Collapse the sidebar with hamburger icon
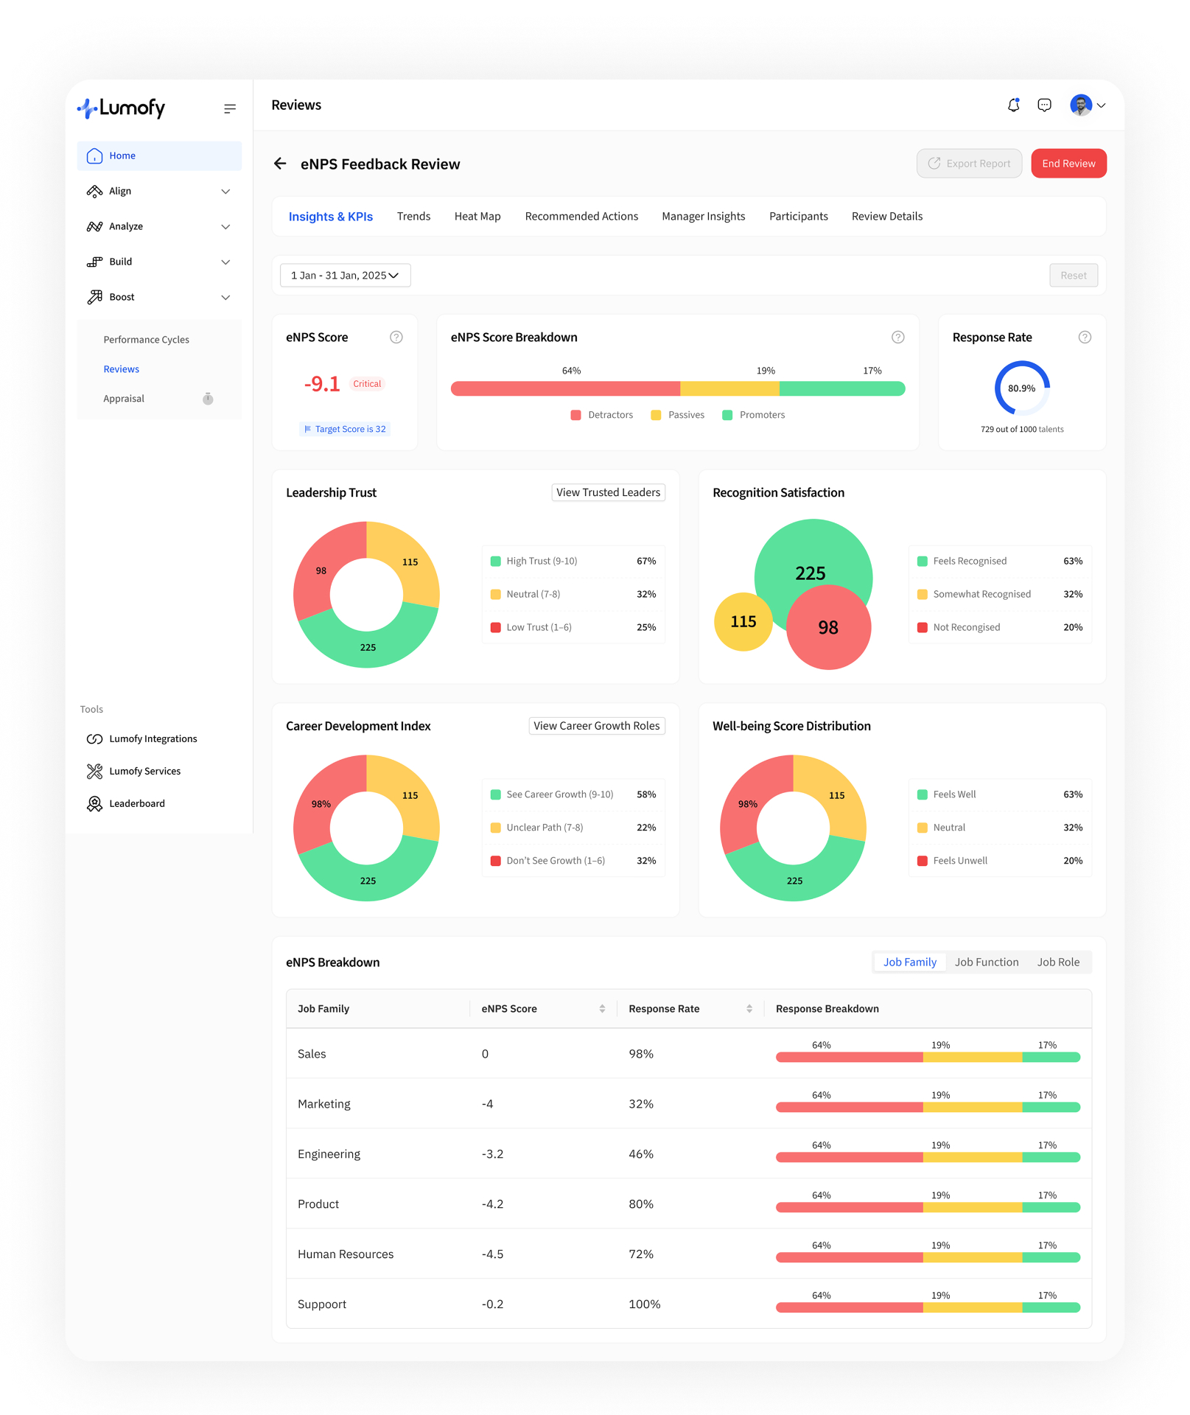1190x1415 pixels. 230,108
